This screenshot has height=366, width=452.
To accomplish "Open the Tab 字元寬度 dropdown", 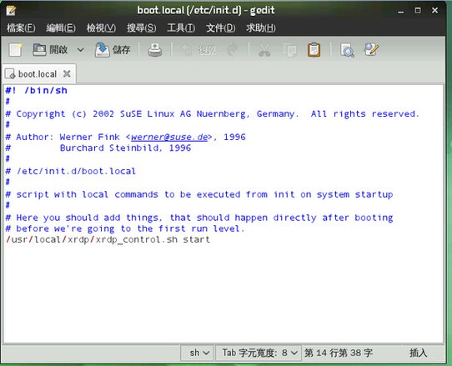I will click(x=259, y=353).
